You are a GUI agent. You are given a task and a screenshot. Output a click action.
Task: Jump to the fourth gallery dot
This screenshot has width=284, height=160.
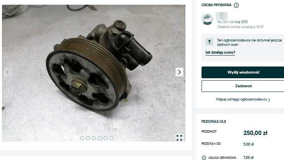100,138
